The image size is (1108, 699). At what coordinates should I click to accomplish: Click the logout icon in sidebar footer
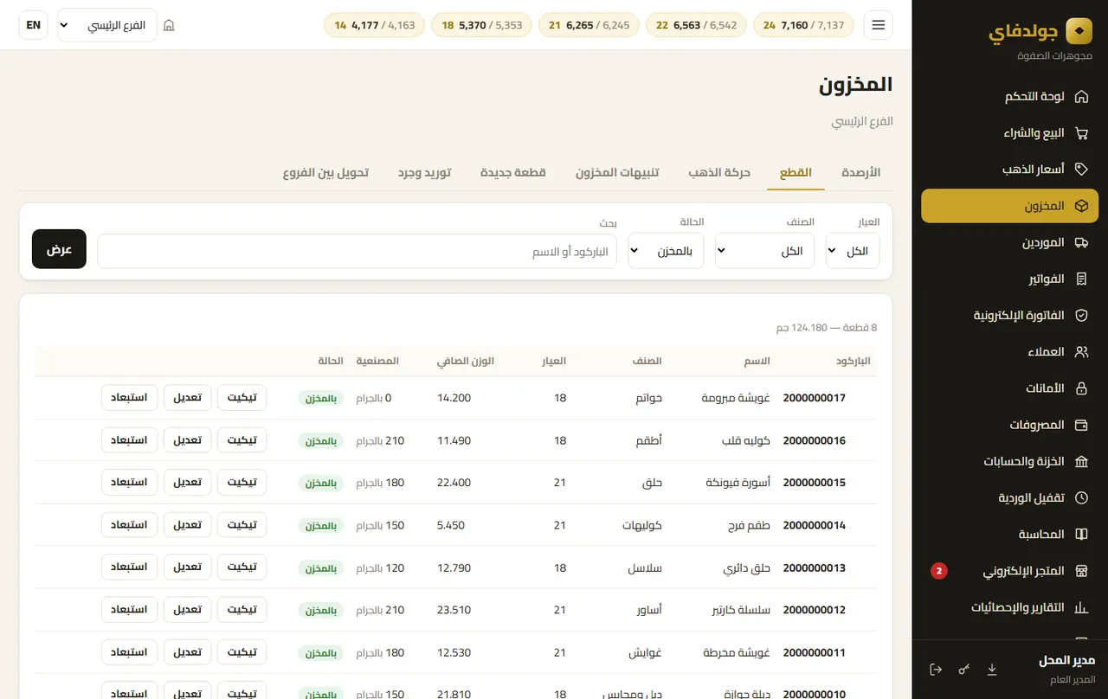(936, 670)
